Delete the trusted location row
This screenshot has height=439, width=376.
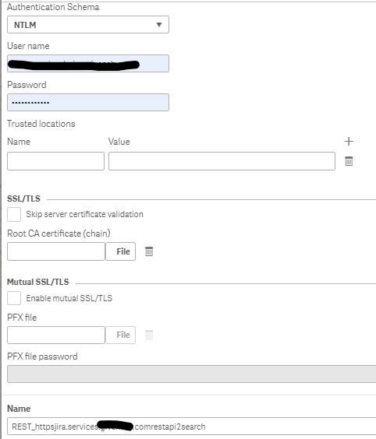[349, 161]
